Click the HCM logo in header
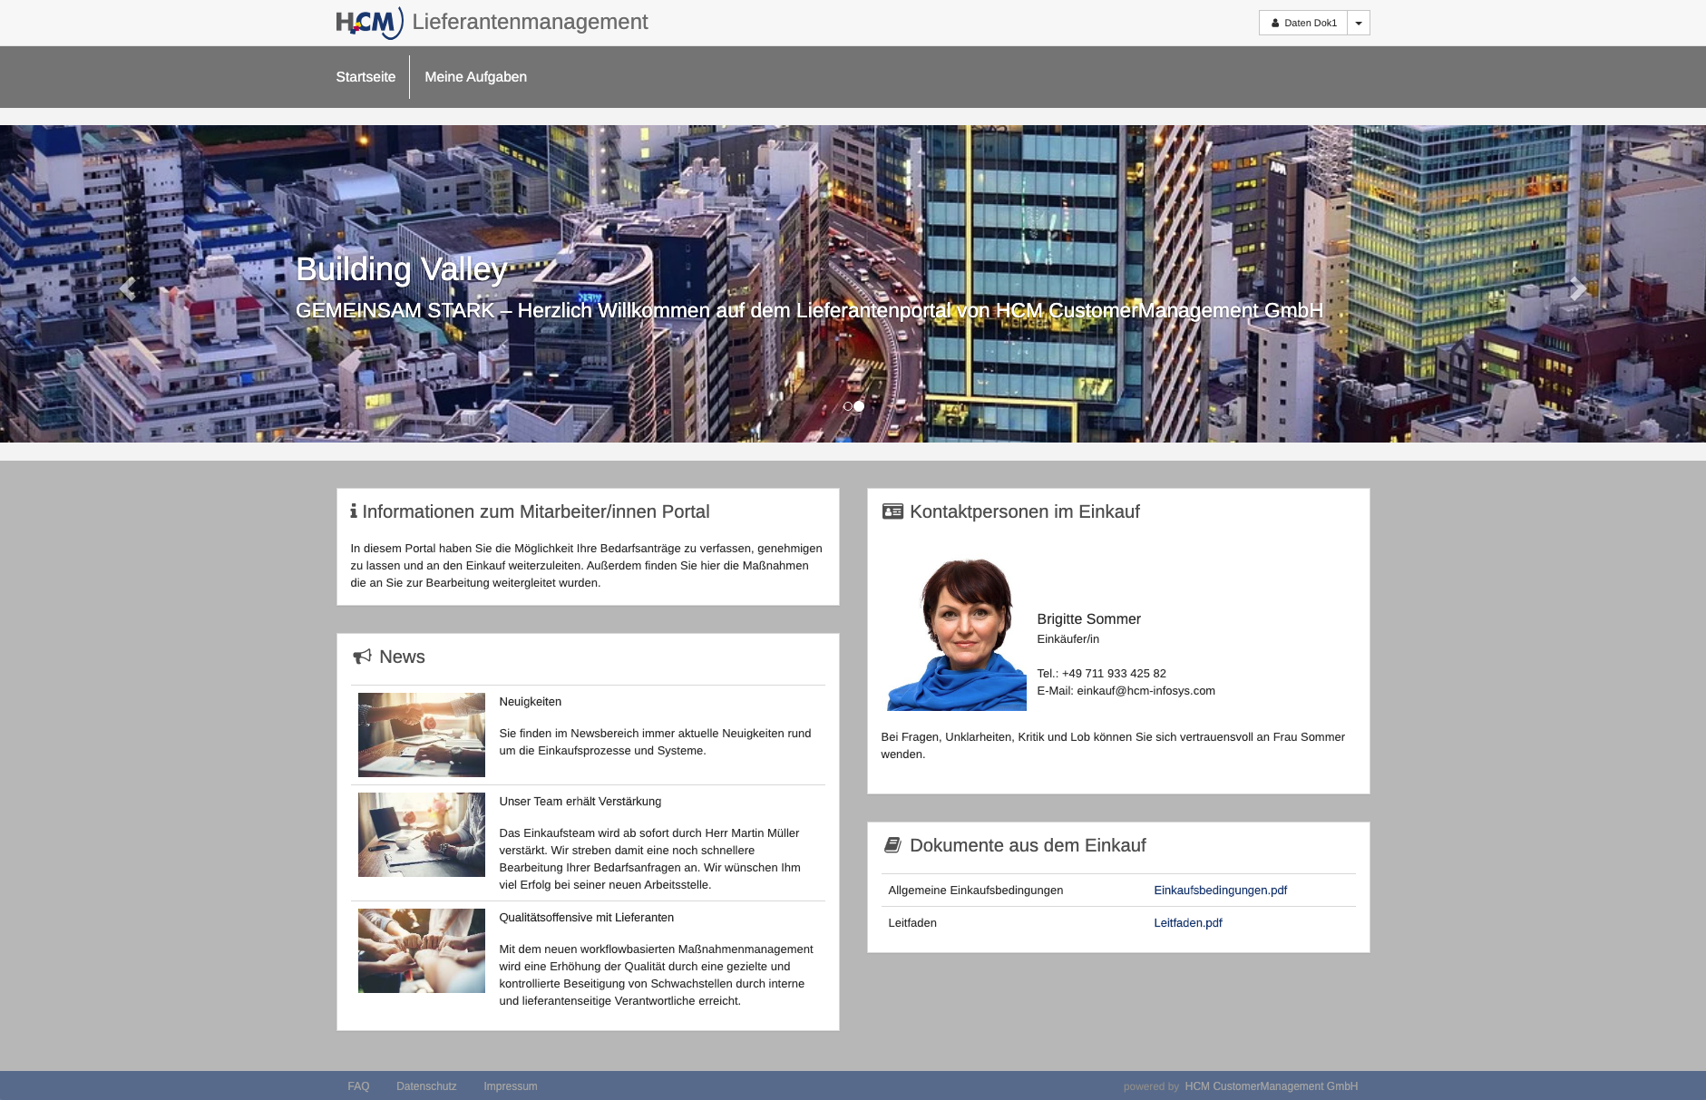The image size is (1706, 1100). point(369,23)
